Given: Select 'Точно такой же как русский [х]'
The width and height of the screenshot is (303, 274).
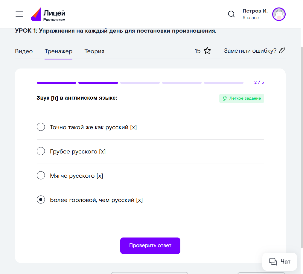Looking at the screenshot, I should tap(41, 127).
